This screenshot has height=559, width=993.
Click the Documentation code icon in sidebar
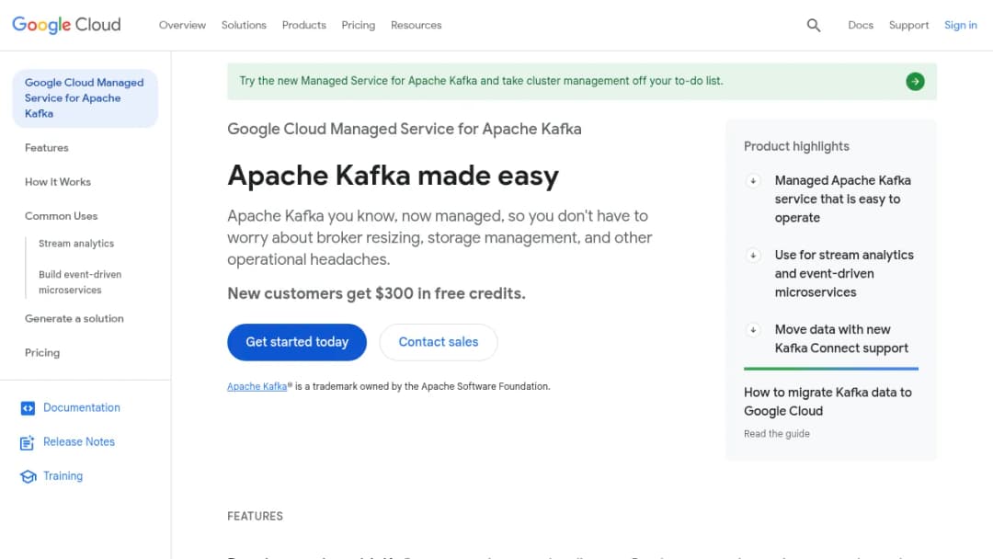[x=28, y=408]
